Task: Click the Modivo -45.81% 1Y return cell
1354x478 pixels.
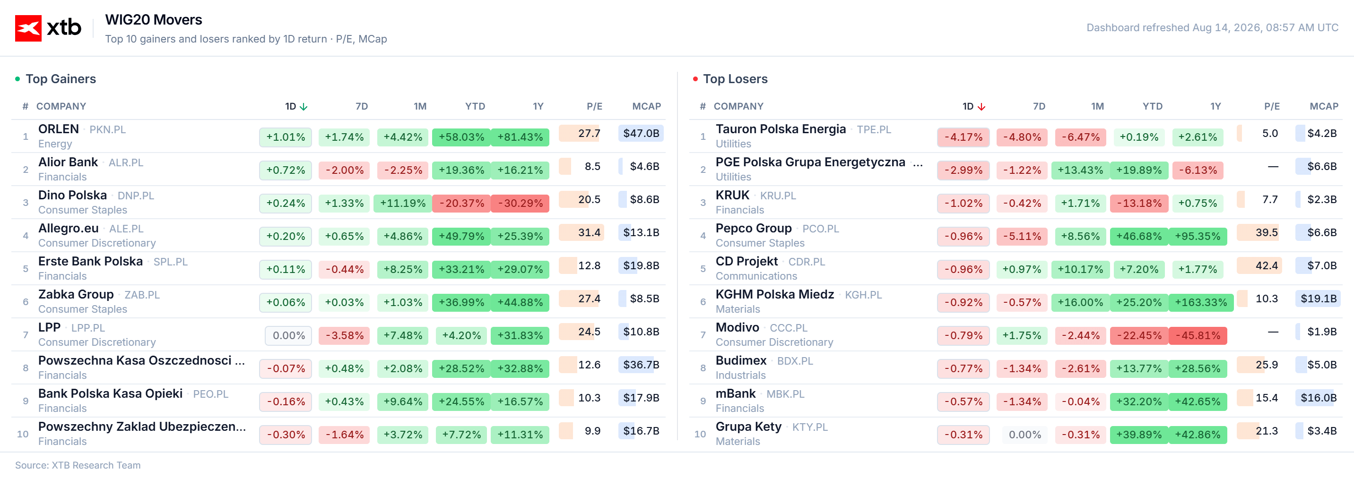Action: pyautogui.click(x=1198, y=336)
